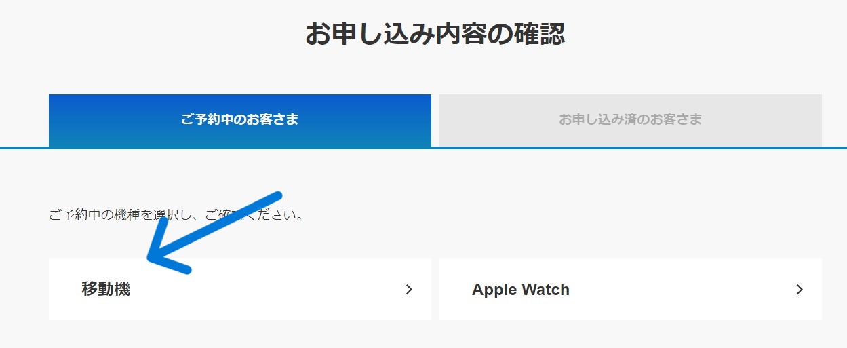
Task: Select the greyed-out applied customers tab
Action: pos(631,120)
